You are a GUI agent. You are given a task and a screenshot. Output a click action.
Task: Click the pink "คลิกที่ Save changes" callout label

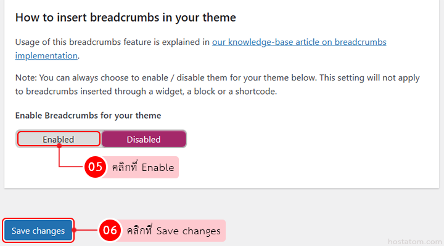pos(173,231)
